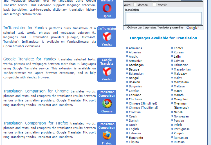Click the ImTranslator Yandex logo badge
The height and width of the screenshot is (145, 211).
(x=107, y=37)
